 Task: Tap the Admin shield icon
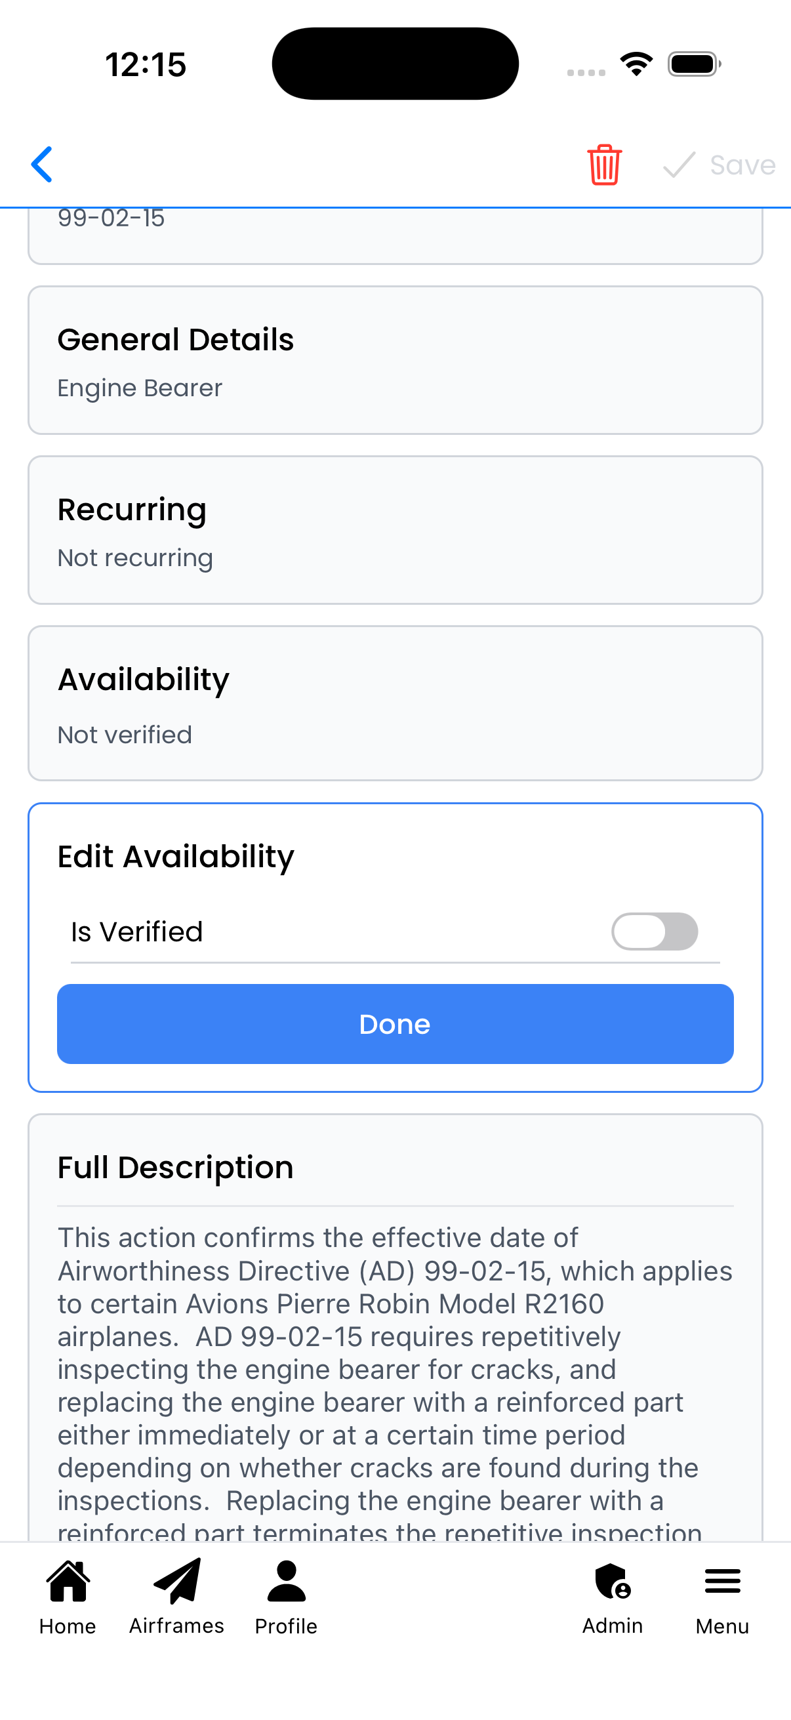click(611, 1589)
